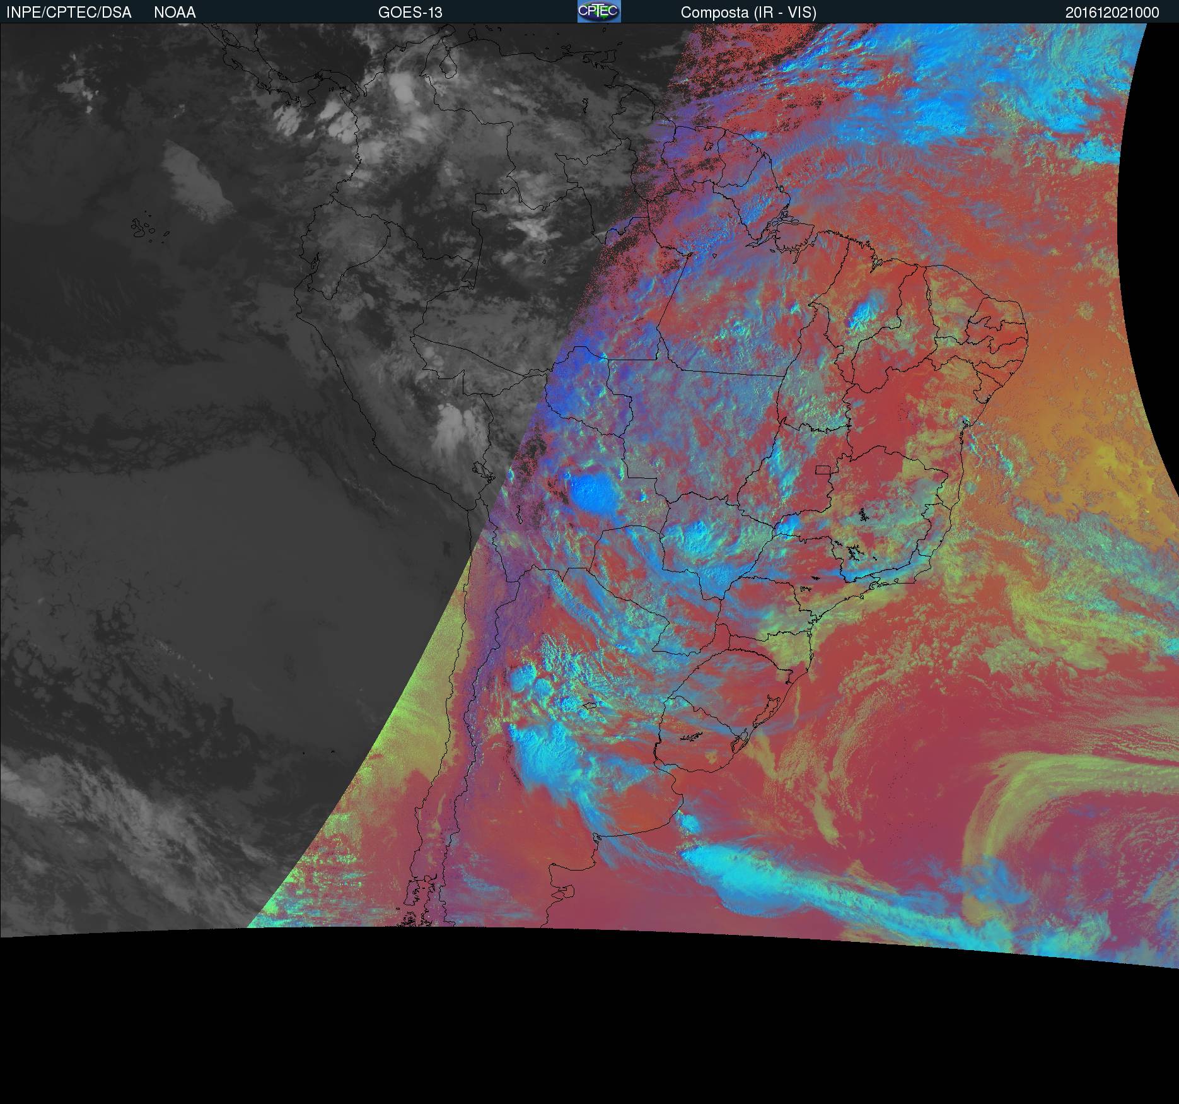Click the CPTEC logo in the header

pos(599,11)
